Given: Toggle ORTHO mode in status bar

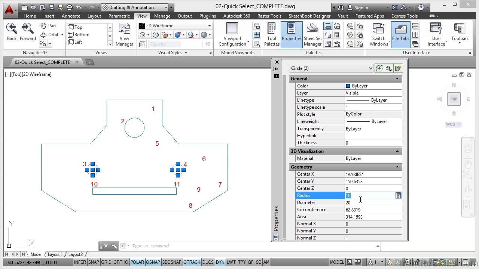Looking at the screenshot, I should 121,262.
